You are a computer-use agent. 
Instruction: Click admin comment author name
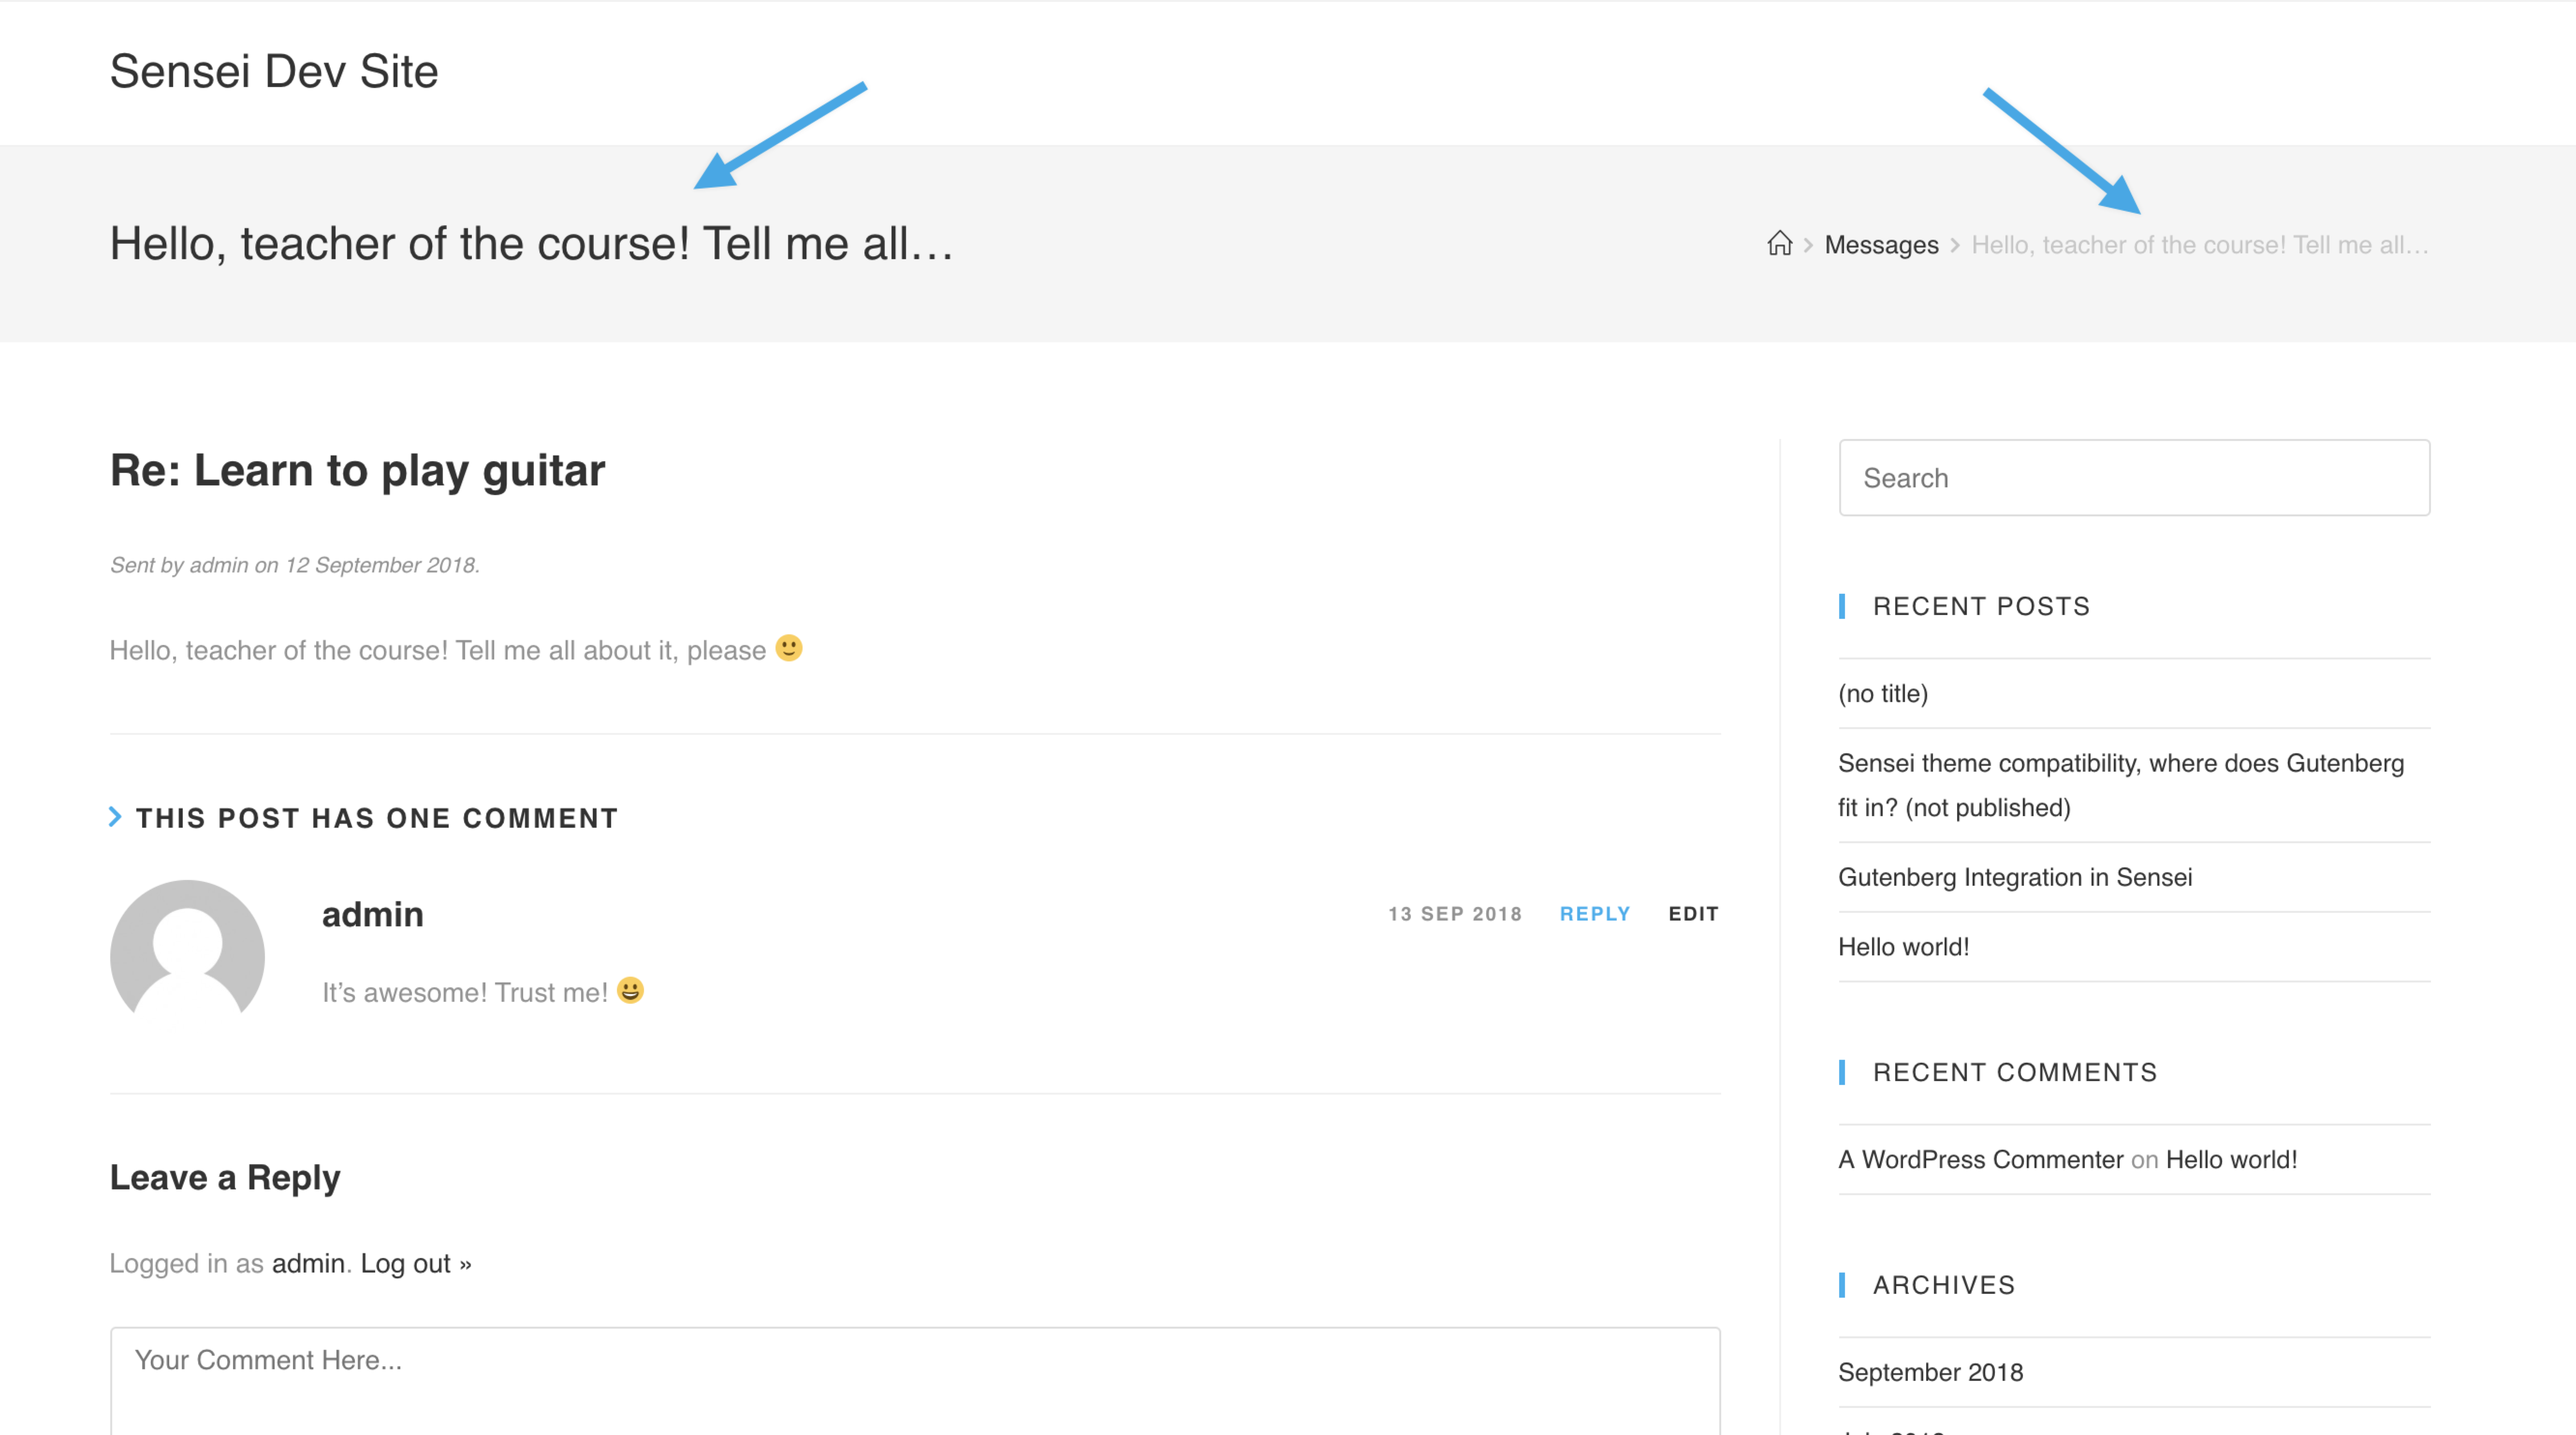point(372,914)
